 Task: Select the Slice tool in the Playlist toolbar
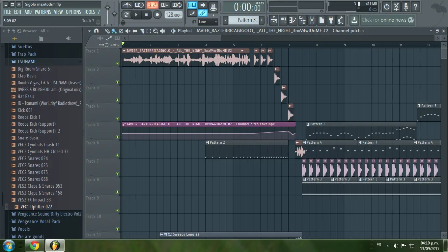[142, 31]
